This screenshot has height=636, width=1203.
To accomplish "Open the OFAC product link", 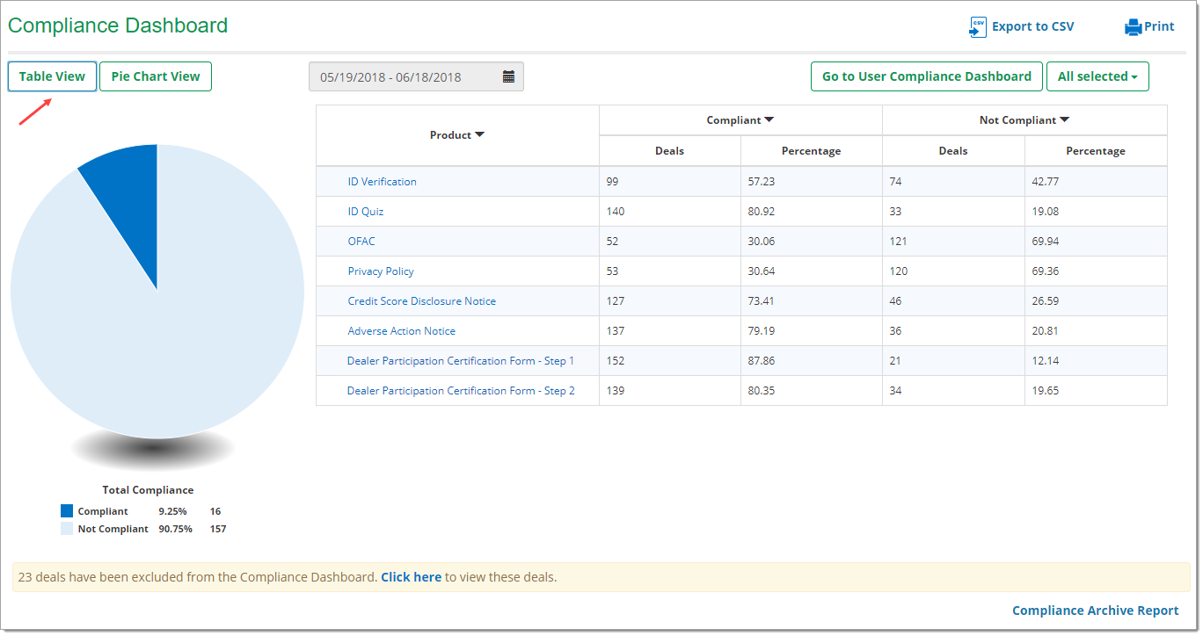I will (x=361, y=242).
